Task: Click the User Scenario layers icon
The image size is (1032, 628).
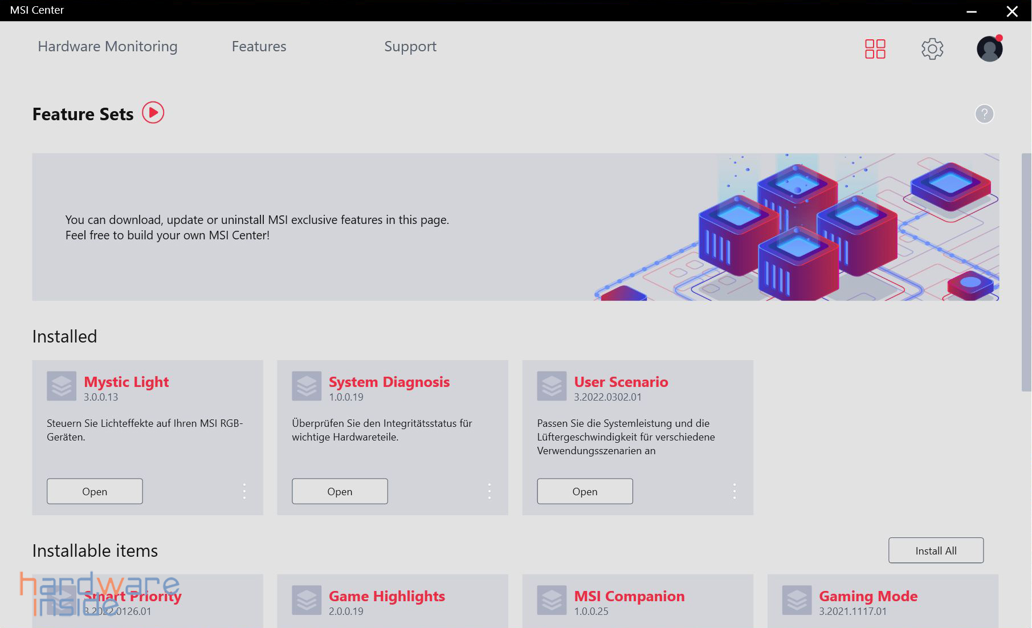Action: coord(552,386)
